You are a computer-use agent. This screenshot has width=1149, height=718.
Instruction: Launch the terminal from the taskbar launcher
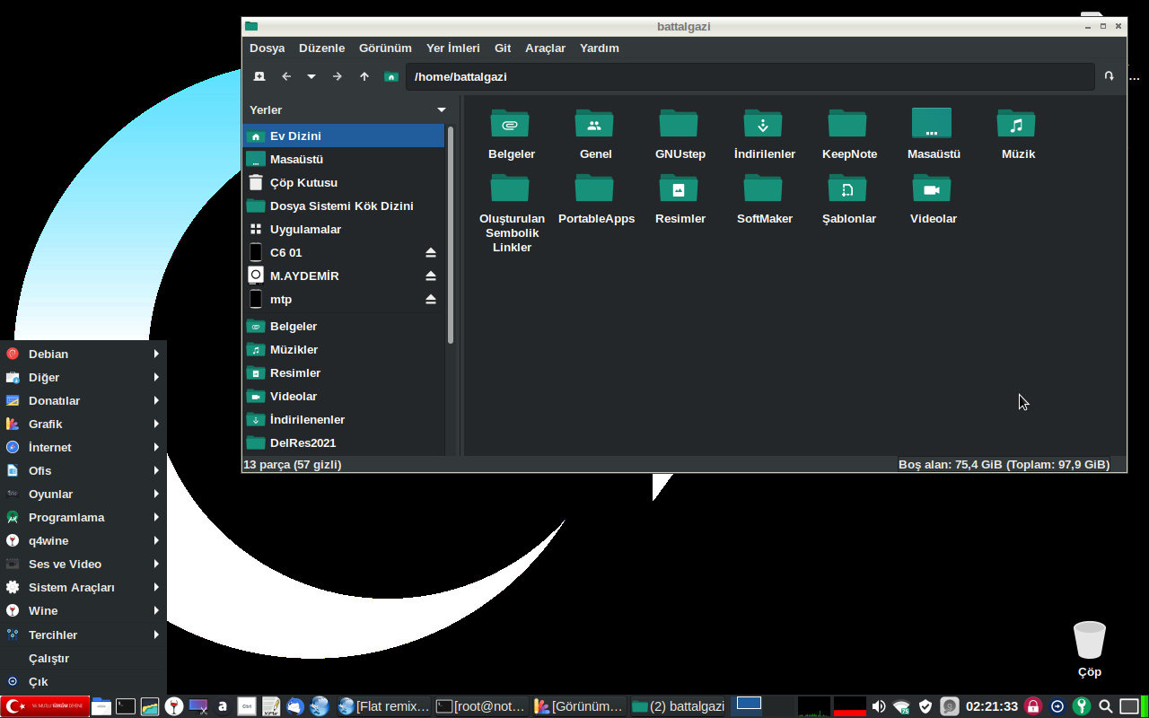tap(126, 706)
